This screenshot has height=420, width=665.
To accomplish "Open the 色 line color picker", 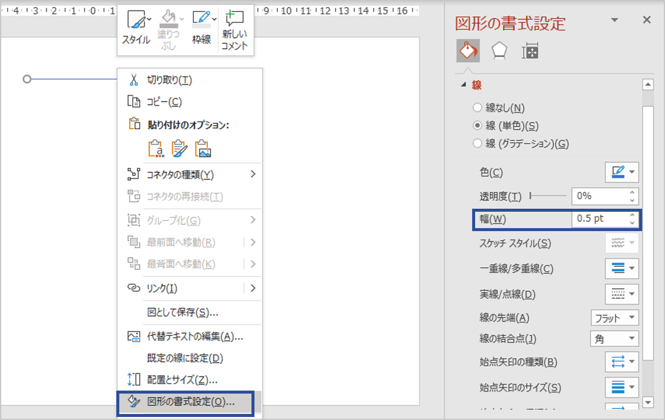I will coord(622,173).
